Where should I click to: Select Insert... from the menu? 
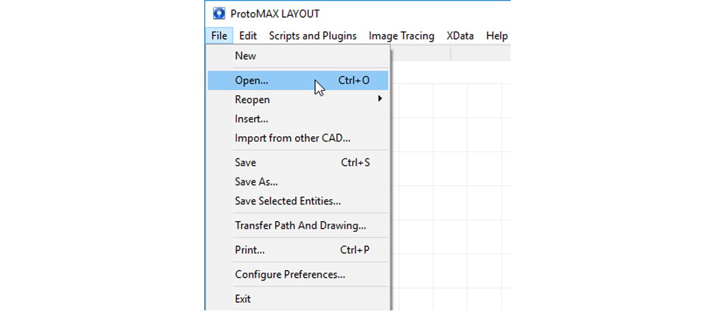tap(252, 119)
